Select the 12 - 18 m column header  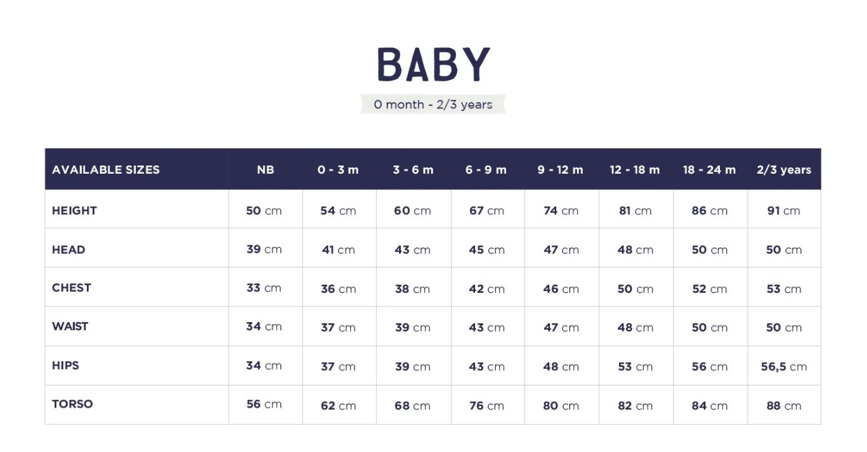pos(635,170)
